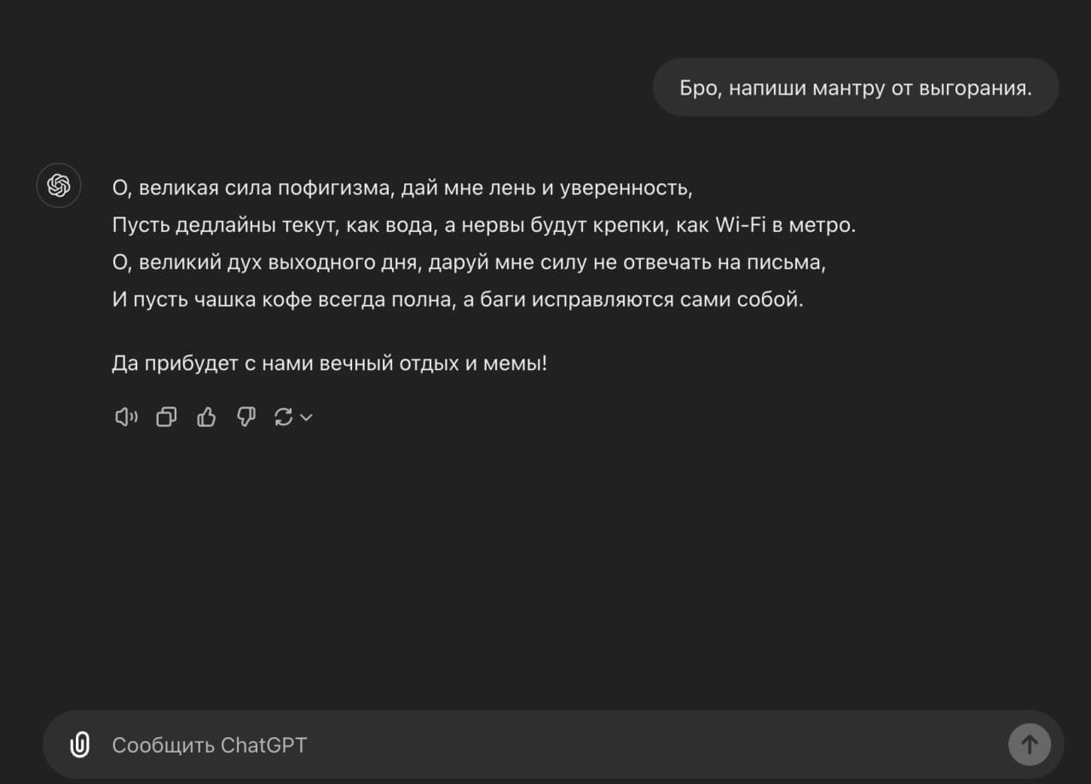Expand the chevron next to regenerate icon
1091x784 pixels.
pos(307,418)
